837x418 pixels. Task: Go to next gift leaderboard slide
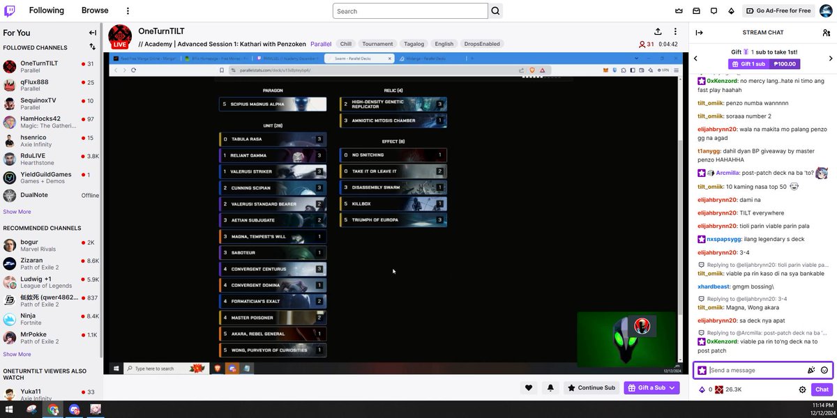tap(830, 59)
